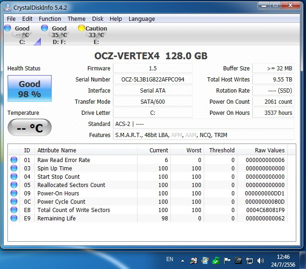Viewport: 306px width, 269px height.
Task: Click the Serial Number field OCZ-5L3B1G822AFPCO94
Action: (x=153, y=80)
